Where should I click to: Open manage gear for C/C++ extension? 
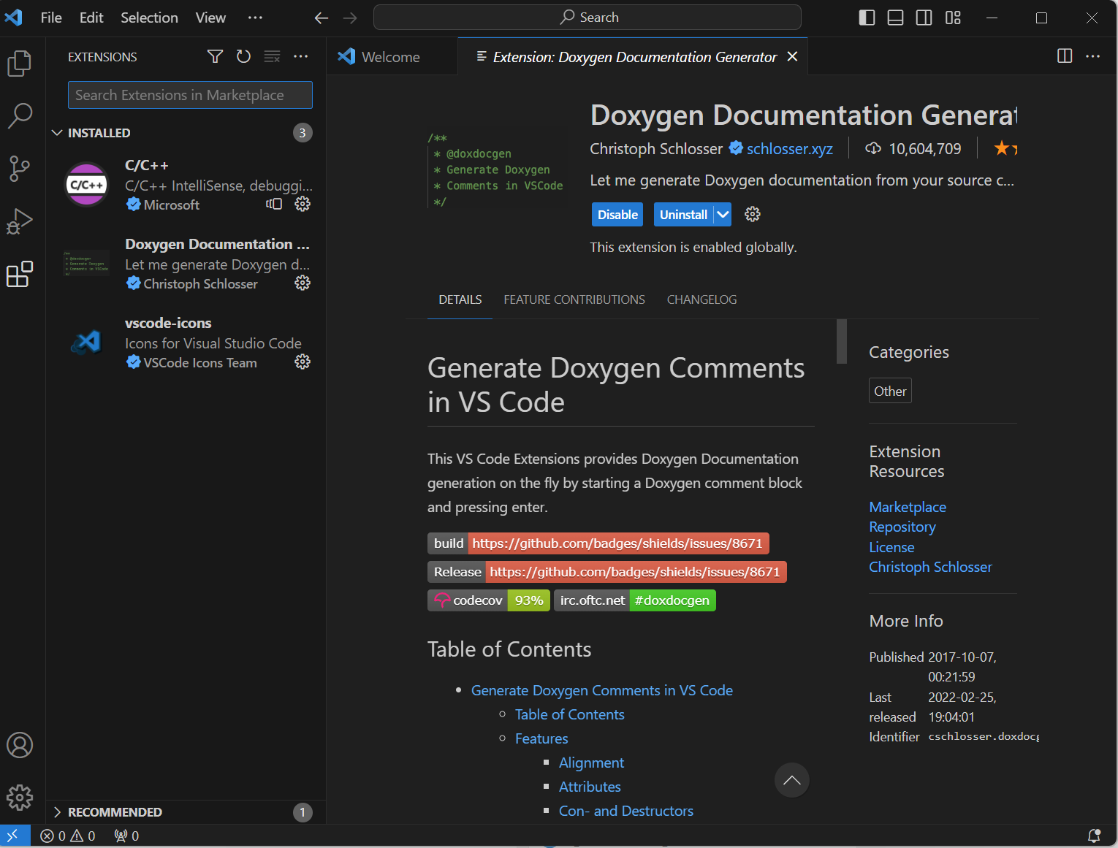pos(303,204)
